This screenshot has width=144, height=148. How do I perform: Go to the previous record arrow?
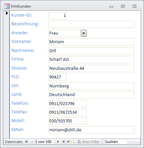[x=32, y=142]
